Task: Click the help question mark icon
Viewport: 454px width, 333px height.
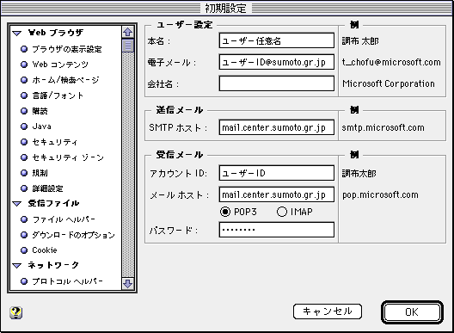Action: coord(16,312)
